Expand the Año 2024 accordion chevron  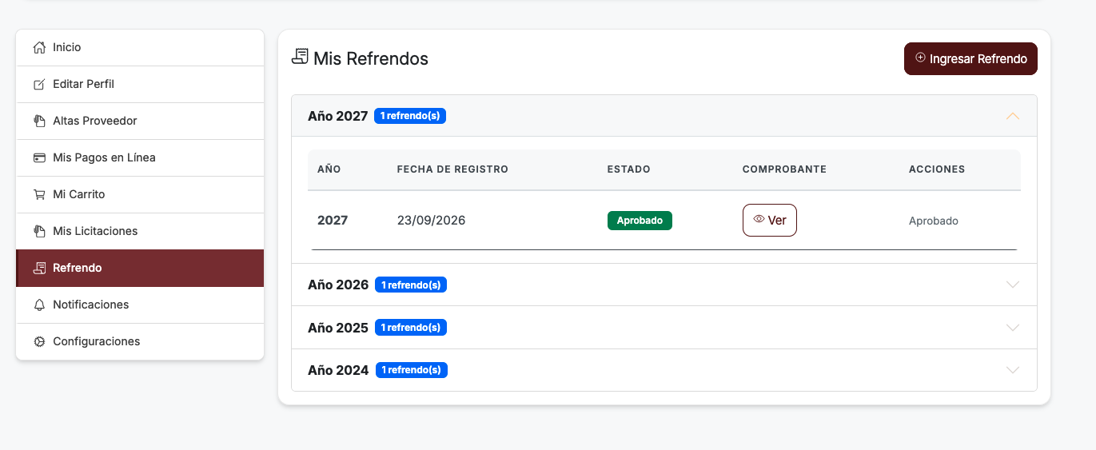click(x=1012, y=370)
